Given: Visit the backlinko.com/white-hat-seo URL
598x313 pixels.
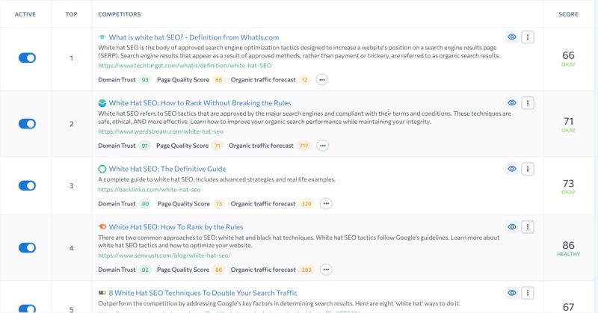Looking at the screenshot, I should 149,190.
